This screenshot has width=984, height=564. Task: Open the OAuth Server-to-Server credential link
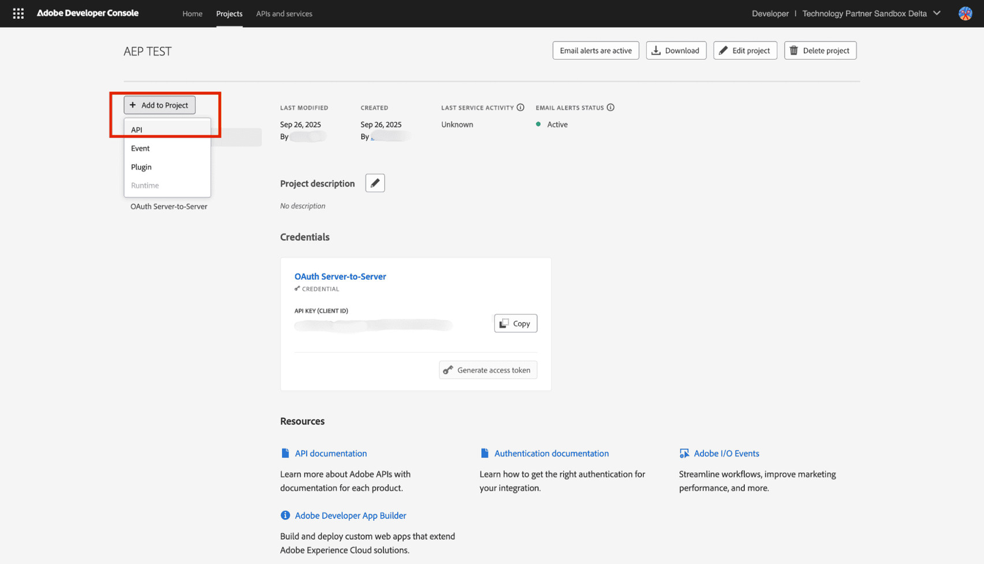coord(340,276)
